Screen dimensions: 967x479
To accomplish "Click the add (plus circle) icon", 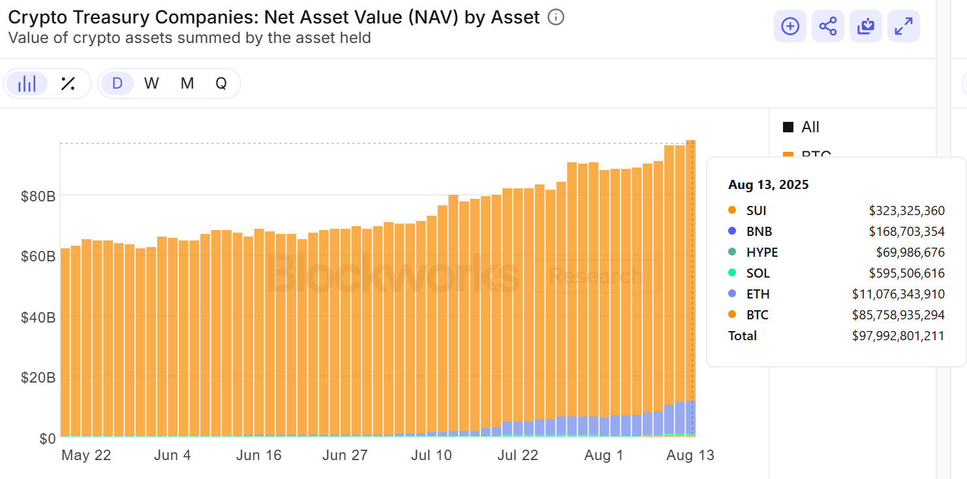I will 790,27.
